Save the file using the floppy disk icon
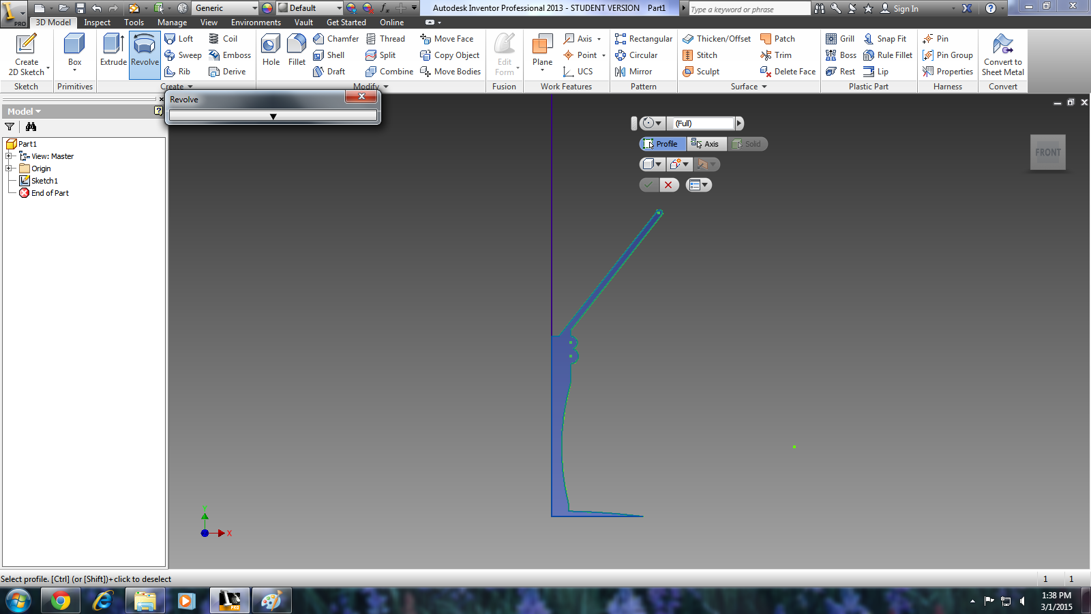This screenshot has height=614, width=1091. pos(80,8)
